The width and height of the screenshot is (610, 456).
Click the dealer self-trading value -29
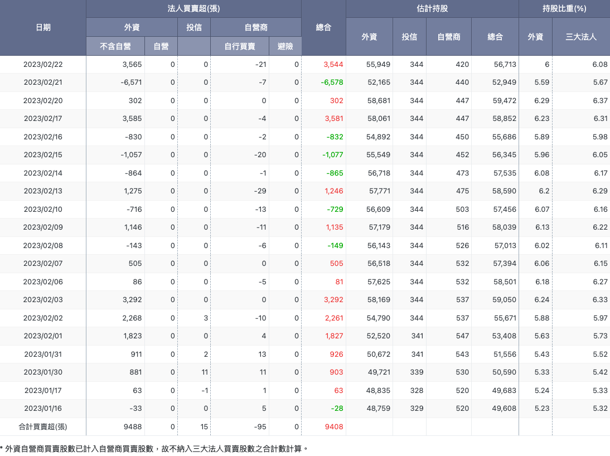(x=260, y=191)
